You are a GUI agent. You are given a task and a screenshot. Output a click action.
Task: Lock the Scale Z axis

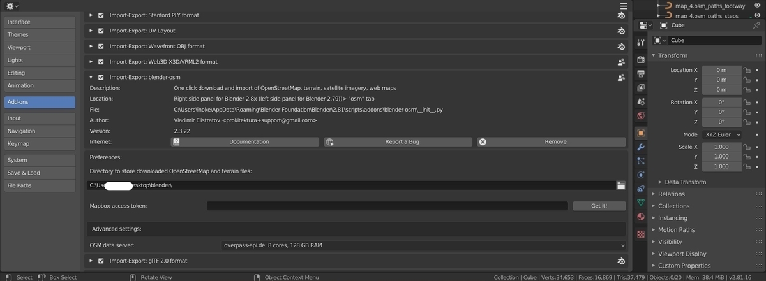[x=746, y=166]
